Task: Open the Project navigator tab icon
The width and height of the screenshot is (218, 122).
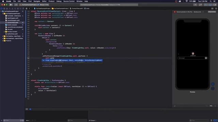Action: pyautogui.click(x=1, y=8)
